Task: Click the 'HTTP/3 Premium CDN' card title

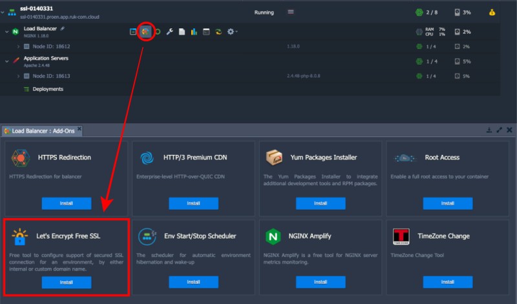Action: coord(195,157)
